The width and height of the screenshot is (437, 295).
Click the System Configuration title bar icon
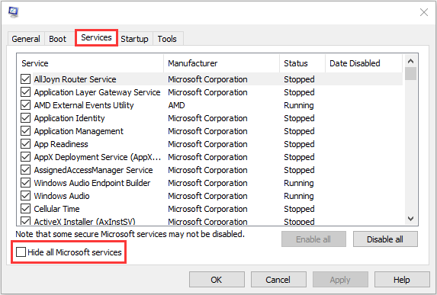[13, 12]
